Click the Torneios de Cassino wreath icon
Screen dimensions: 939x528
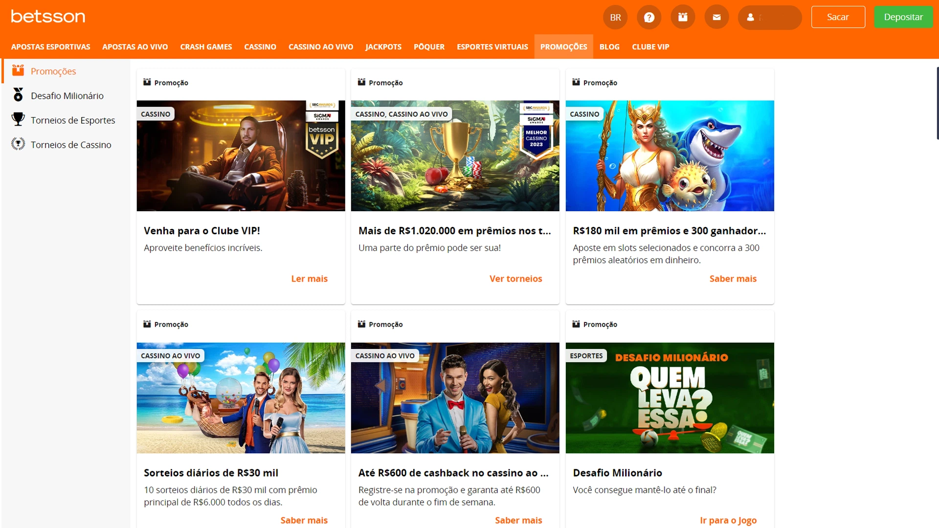tap(18, 144)
